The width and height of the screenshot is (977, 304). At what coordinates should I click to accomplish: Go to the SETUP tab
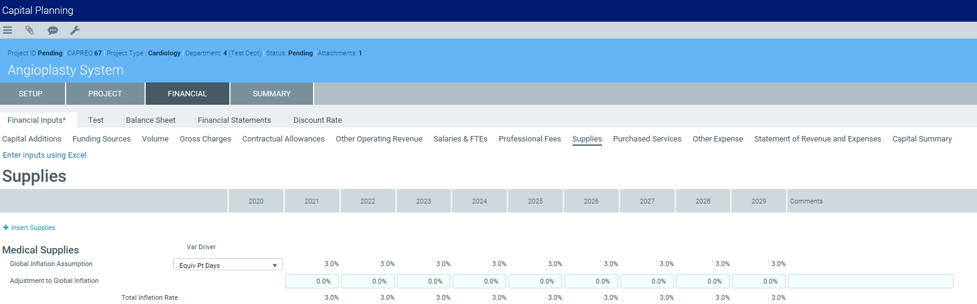coord(31,94)
